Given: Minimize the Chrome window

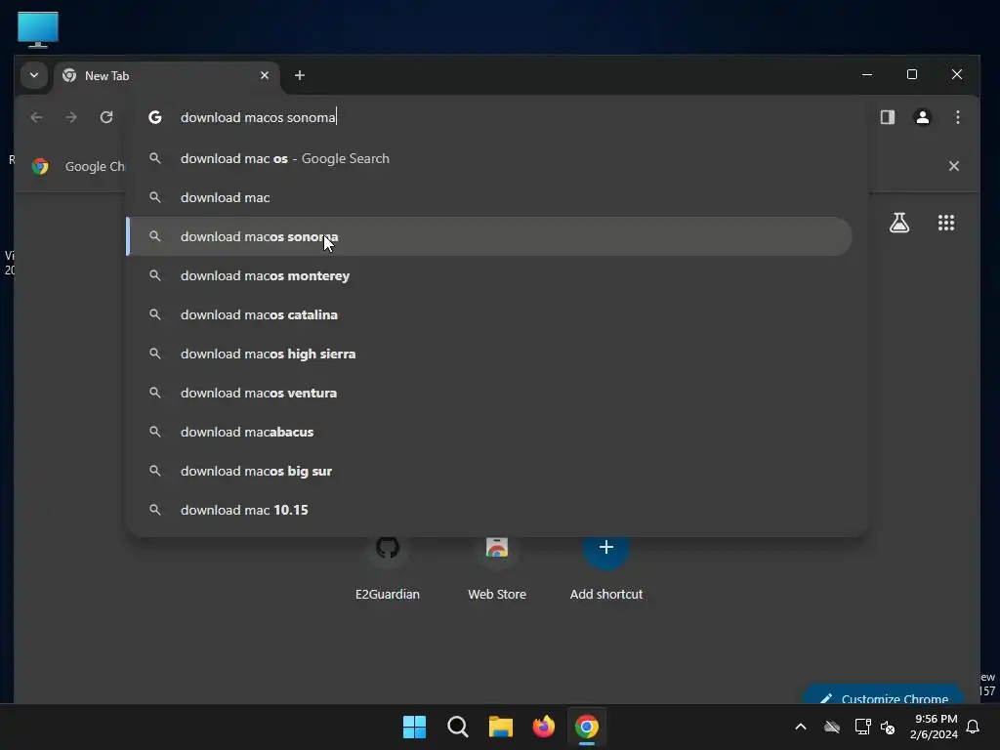Looking at the screenshot, I should pyautogui.click(x=867, y=74).
